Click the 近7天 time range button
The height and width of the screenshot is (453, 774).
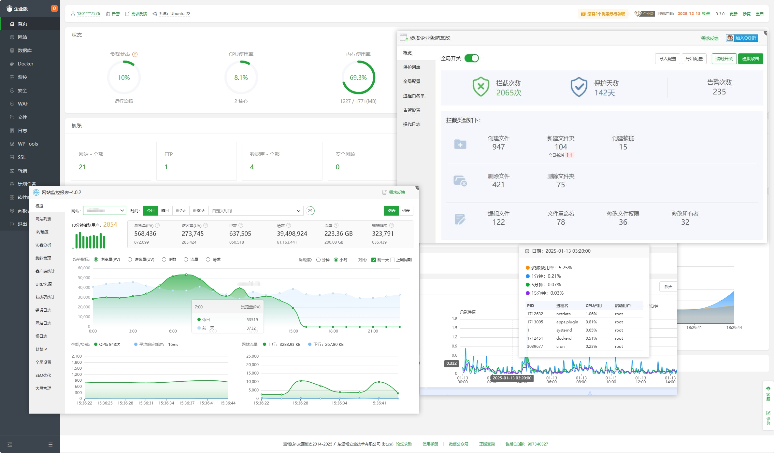(x=181, y=211)
